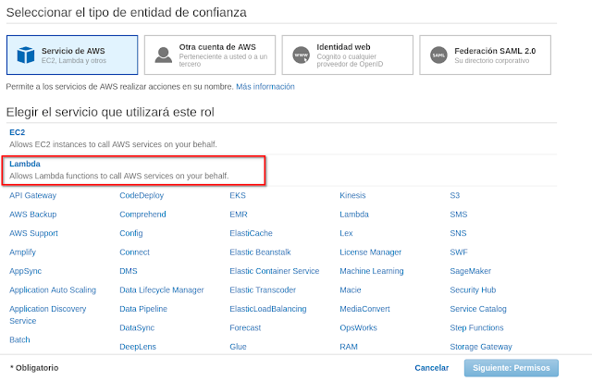Click the Comprehend service link
Screen dimensions: 592x381
point(142,215)
